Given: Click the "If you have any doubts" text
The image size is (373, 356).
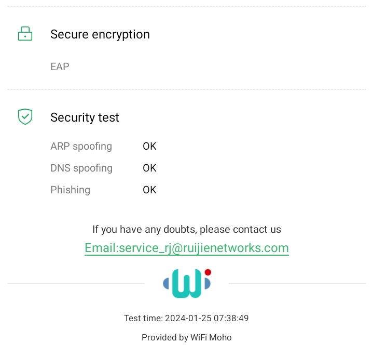Looking at the screenshot, I should tap(187, 229).
